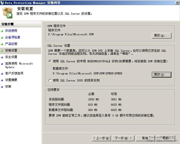180x144 pixels.
Task: Click the title bar application icon
Action: click(x=2, y=3)
